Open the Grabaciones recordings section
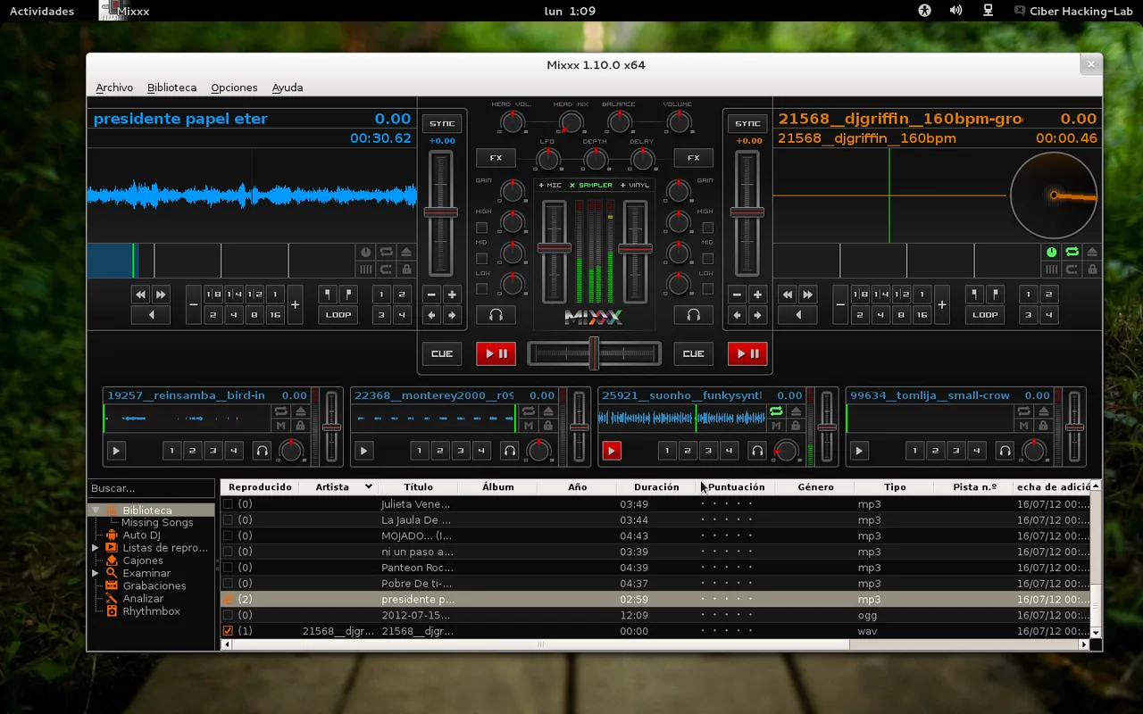Screen dimensions: 1143x714 pos(154,585)
